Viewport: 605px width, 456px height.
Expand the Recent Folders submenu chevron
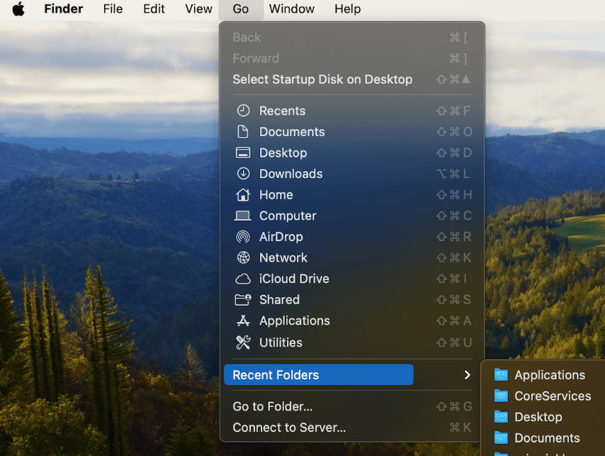pos(468,375)
